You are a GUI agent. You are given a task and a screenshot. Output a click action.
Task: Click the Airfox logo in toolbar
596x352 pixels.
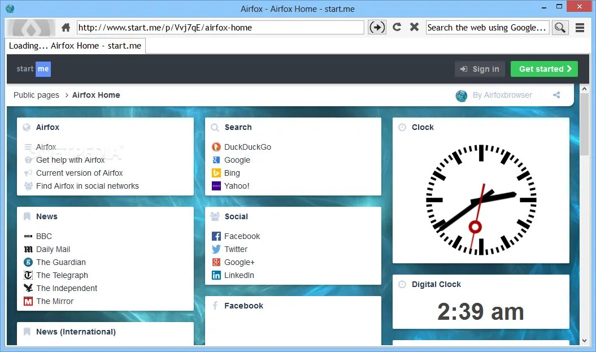pyautogui.click(x=31, y=28)
